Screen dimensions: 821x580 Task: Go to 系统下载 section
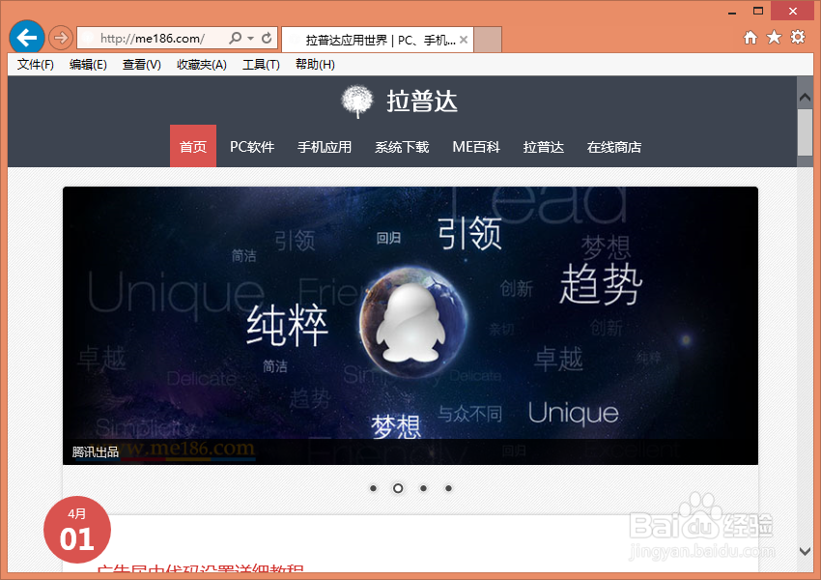point(402,147)
